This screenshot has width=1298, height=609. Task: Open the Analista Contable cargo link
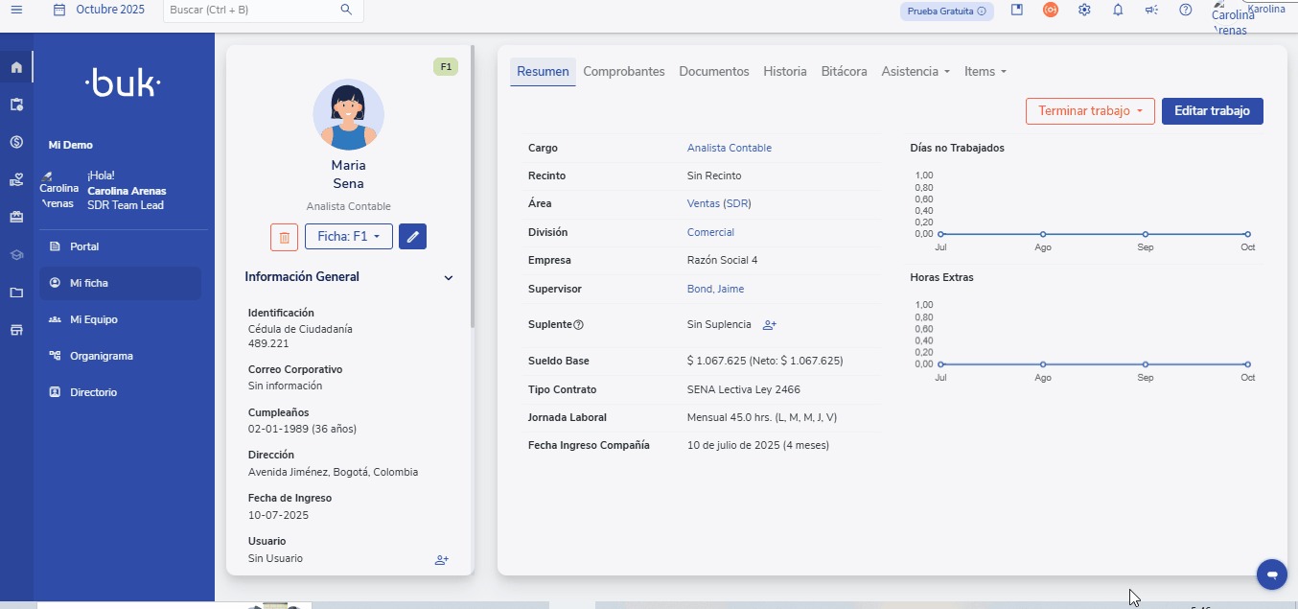[x=729, y=149]
